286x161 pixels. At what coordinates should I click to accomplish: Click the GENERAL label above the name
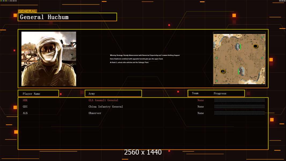click(28, 11)
